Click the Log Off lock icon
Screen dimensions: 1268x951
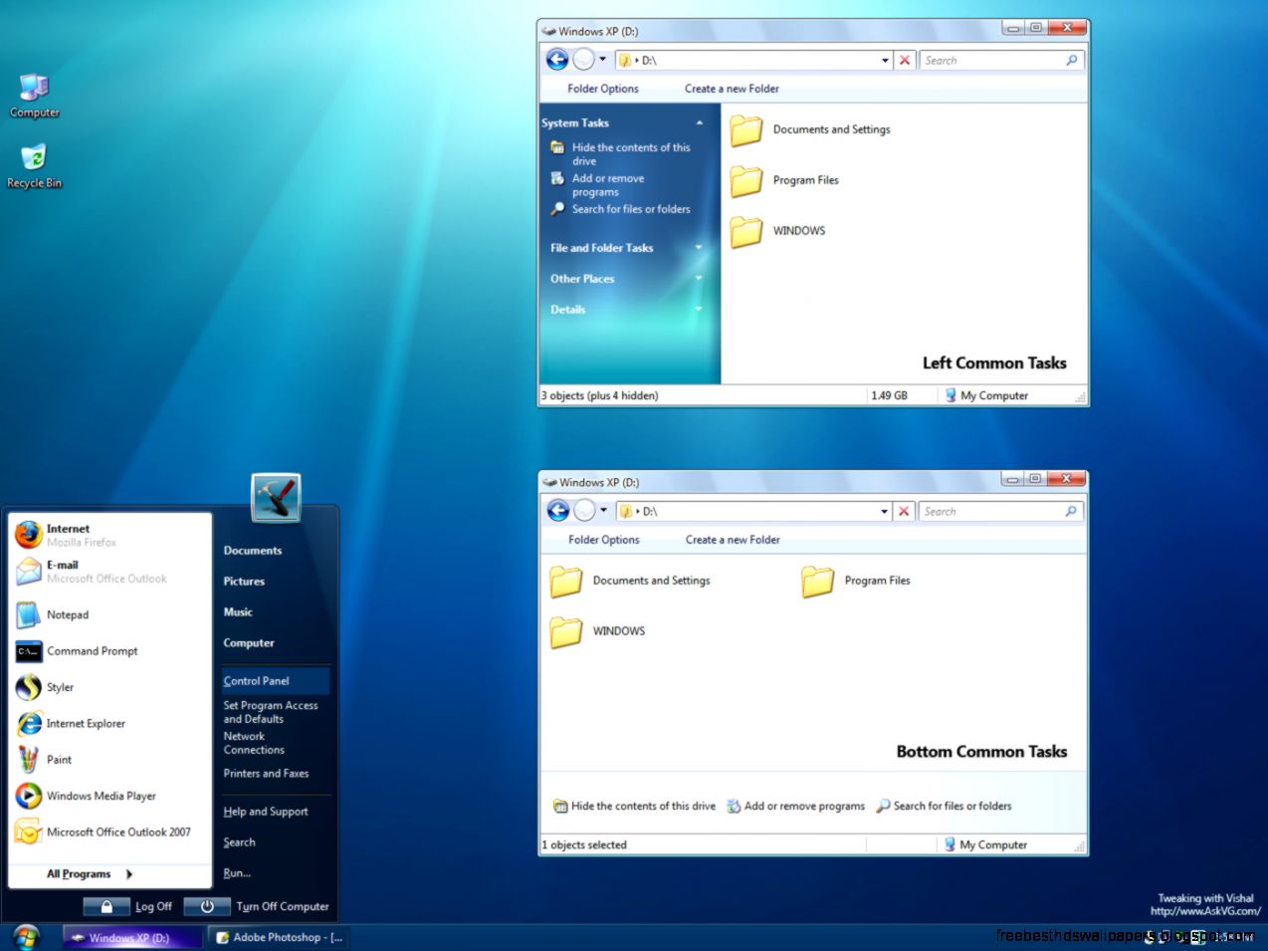point(106,906)
